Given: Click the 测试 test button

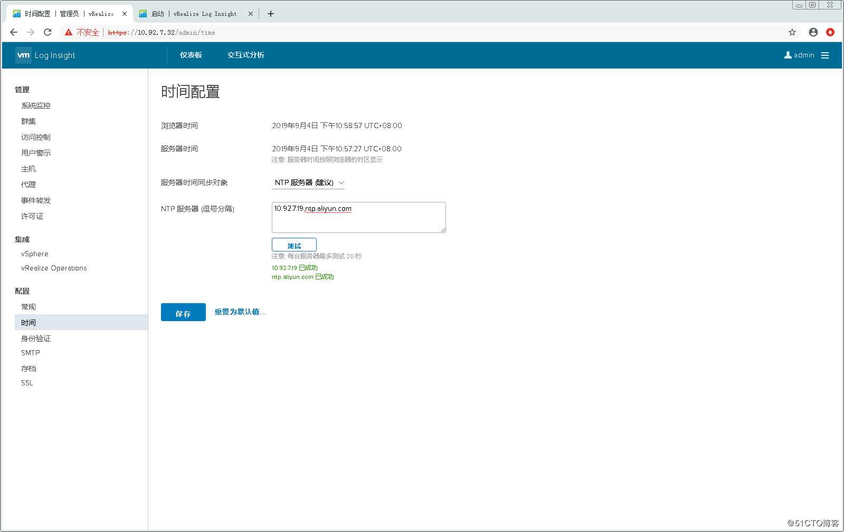Looking at the screenshot, I should tap(294, 245).
